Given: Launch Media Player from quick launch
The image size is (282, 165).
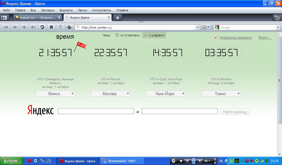Looking at the screenshot, I should [36, 161].
